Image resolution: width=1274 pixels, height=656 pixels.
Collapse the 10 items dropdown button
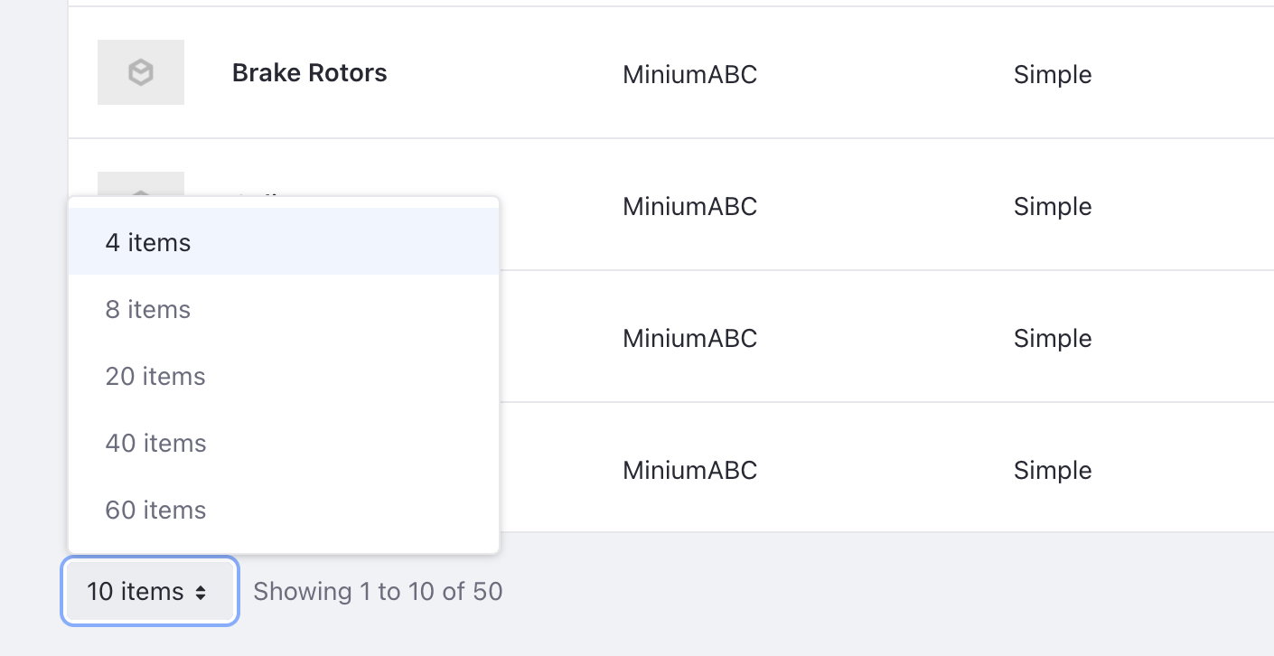[x=150, y=592]
